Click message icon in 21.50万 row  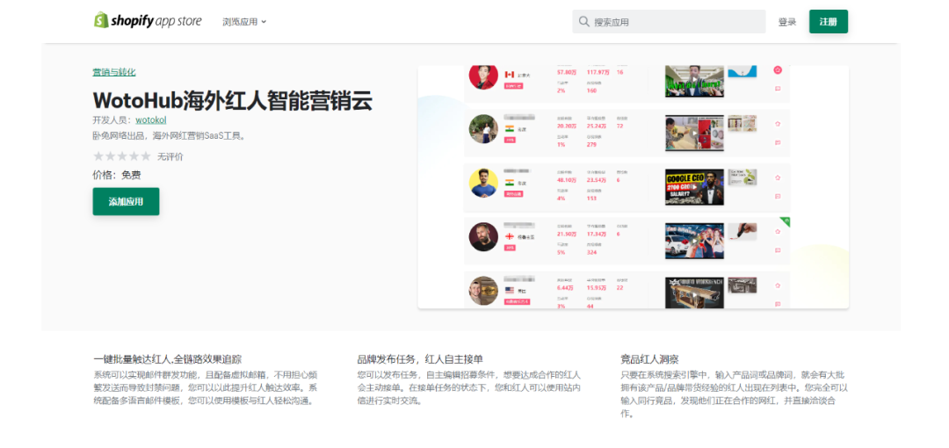(x=778, y=250)
